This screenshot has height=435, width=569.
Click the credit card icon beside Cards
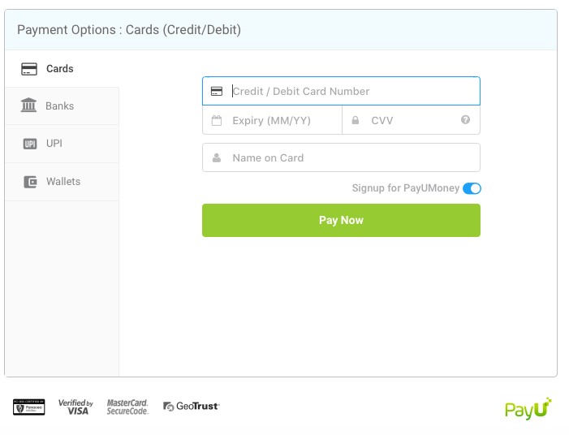point(29,69)
